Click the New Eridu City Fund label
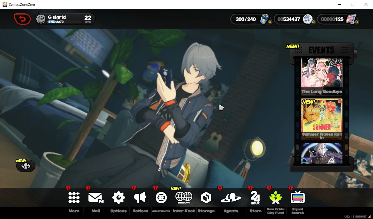The width and height of the screenshot is (373, 219). tap(276, 211)
